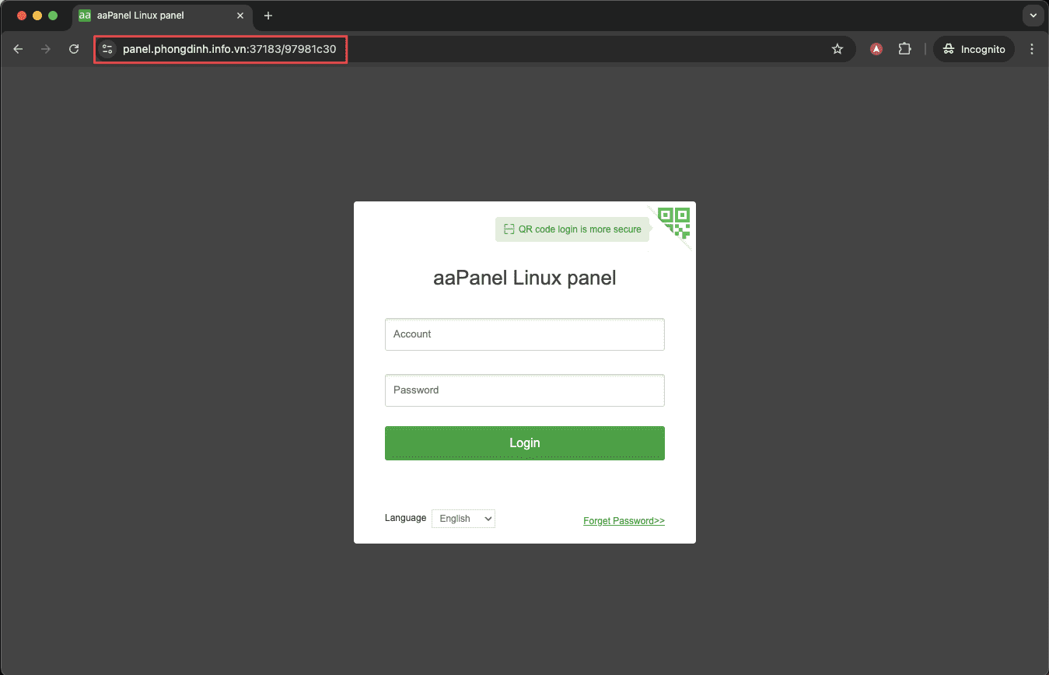Expand the tab search dropdown
Image resolution: width=1049 pixels, height=675 pixels.
pos(1033,15)
